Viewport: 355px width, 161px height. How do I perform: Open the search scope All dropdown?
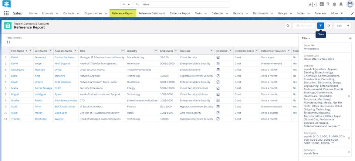[126, 4]
